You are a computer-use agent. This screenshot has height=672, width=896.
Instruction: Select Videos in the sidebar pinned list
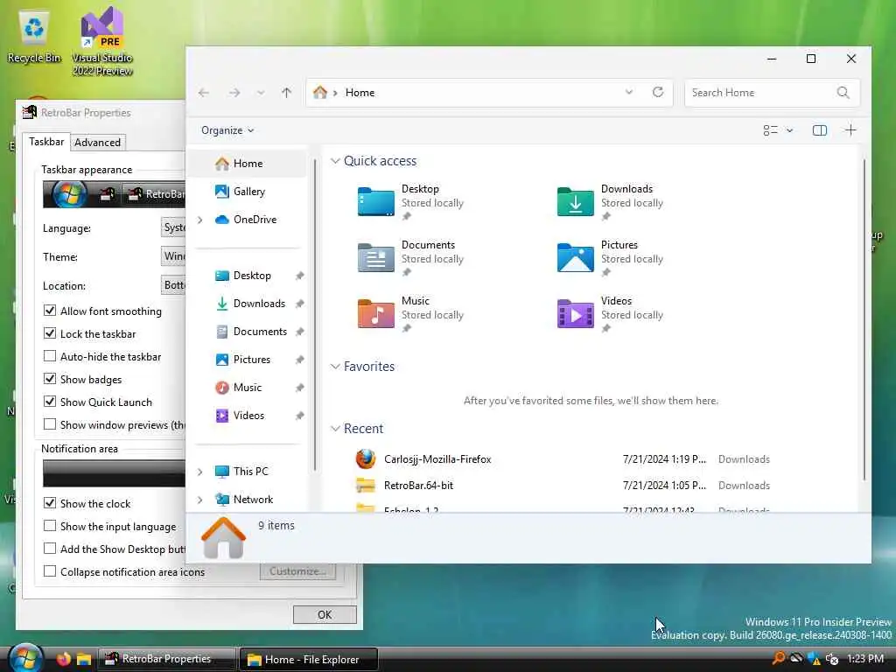tap(248, 416)
